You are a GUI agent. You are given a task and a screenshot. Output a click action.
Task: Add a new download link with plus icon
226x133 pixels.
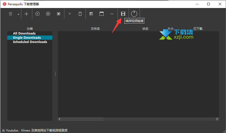pos(26,14)
